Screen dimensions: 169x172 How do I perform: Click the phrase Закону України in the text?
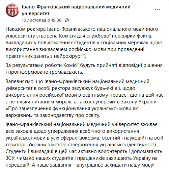(x=139, y=102)
